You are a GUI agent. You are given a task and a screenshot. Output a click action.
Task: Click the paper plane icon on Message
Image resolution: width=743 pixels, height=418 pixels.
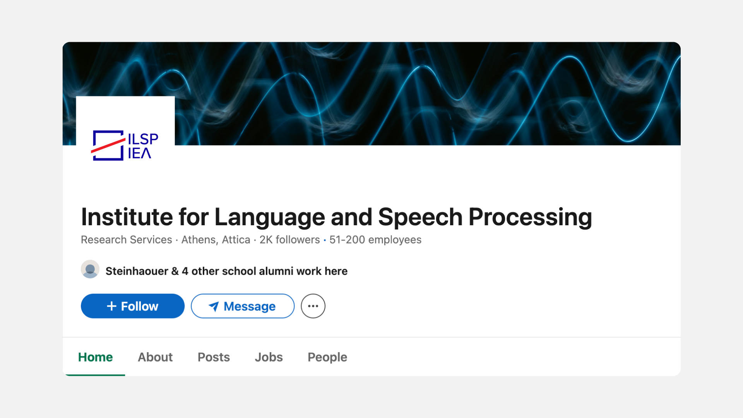click(214, 307)
